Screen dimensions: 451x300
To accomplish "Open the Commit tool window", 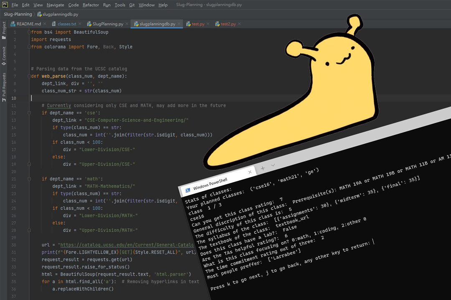I will click(4, 56).
